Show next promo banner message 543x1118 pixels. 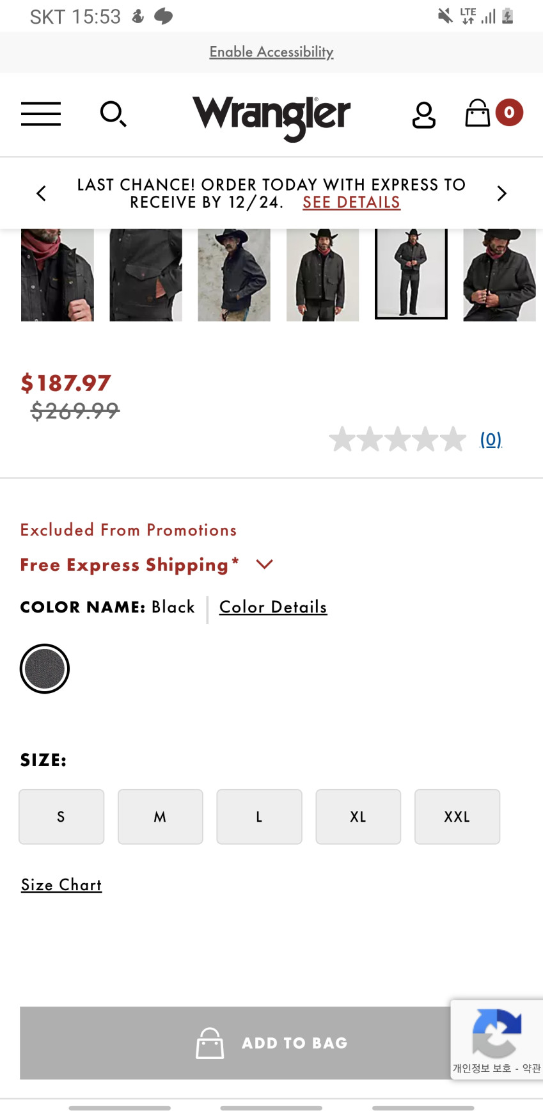point(502,193)
